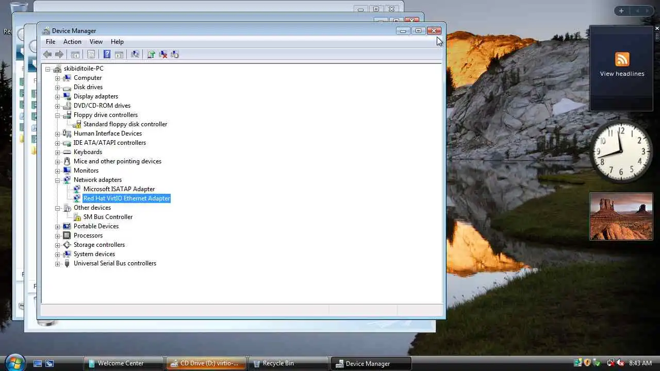Select Human Interface Devices entry
660x371 pixels.
pyautogui.click(x=107, y=133)
